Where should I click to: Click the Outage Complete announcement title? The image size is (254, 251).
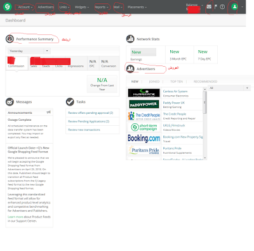[20, 119]
